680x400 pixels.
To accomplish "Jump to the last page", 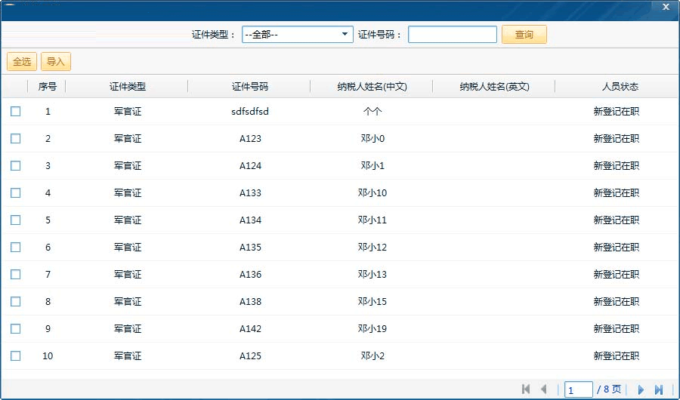I will tap(659, 389).
